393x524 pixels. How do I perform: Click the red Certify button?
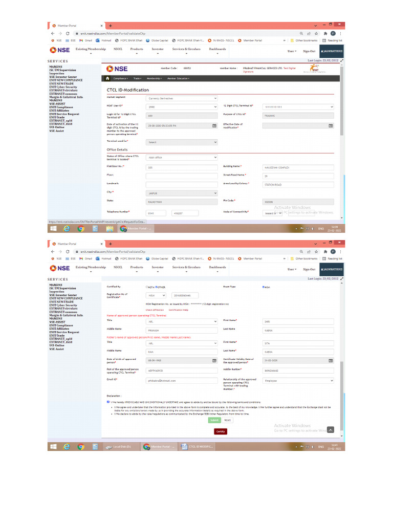tap(221, 431)
